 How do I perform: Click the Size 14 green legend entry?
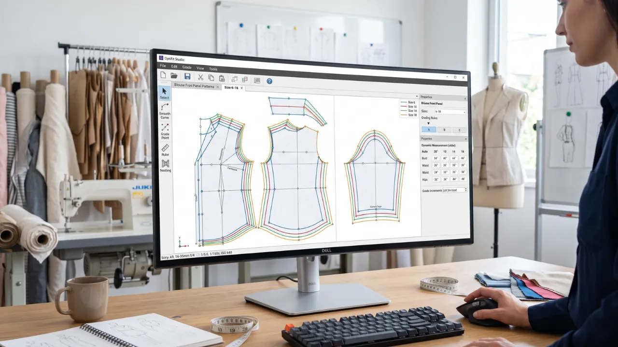408,111
